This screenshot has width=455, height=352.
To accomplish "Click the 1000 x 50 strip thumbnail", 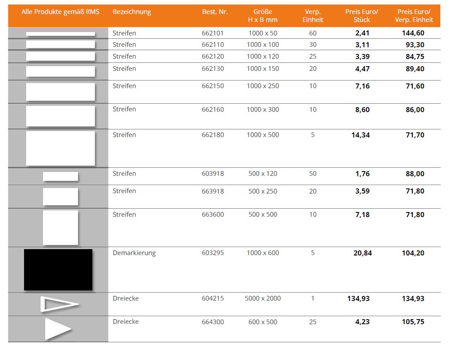I will pyautogui.click(x=60, y=34).
